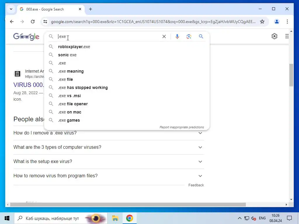Start a voice search with the microphone
This screenshot has height=224, width=299.
(x=177, y=36)
